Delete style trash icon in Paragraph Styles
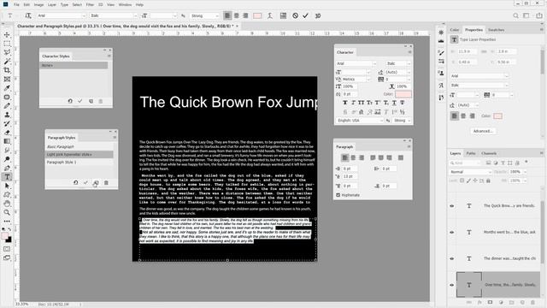 (106, 182)
